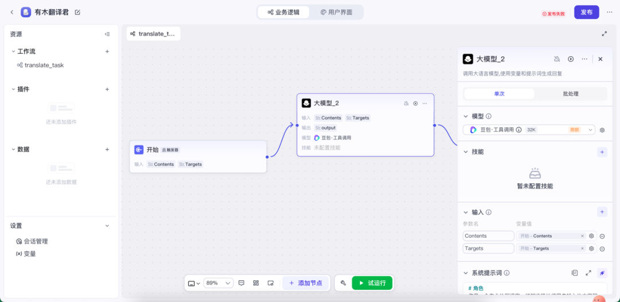Click the 发布 publish button
The image size is (620, 302).
pos(586,12)
